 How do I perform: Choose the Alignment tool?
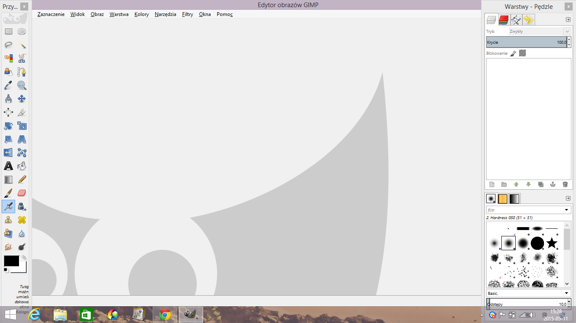[x=8, y=112]
